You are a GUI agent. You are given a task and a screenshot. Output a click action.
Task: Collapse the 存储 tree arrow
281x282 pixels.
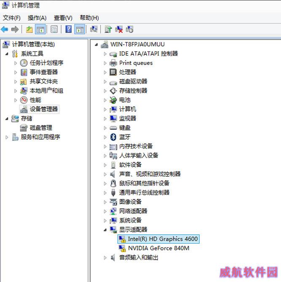pos(7,119)
